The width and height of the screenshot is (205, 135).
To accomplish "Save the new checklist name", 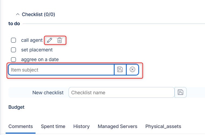I will [x=181, y=92].
